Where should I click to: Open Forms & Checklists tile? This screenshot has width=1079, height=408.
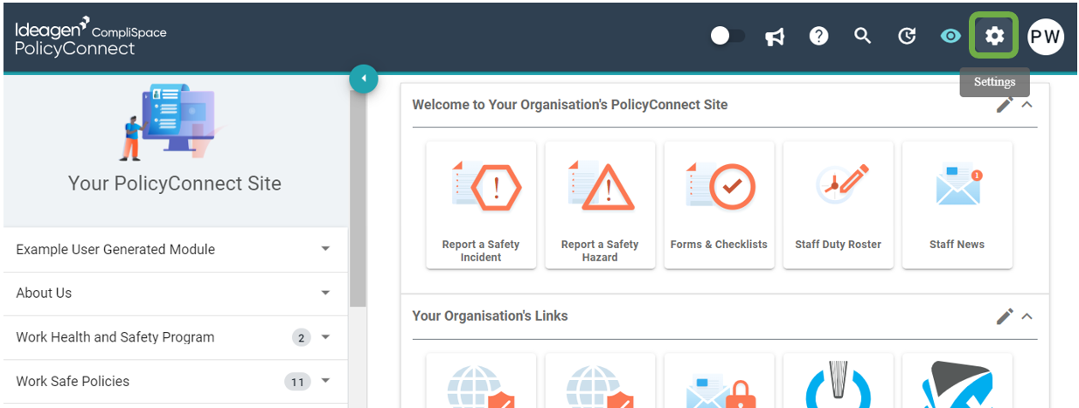[719, 204]
